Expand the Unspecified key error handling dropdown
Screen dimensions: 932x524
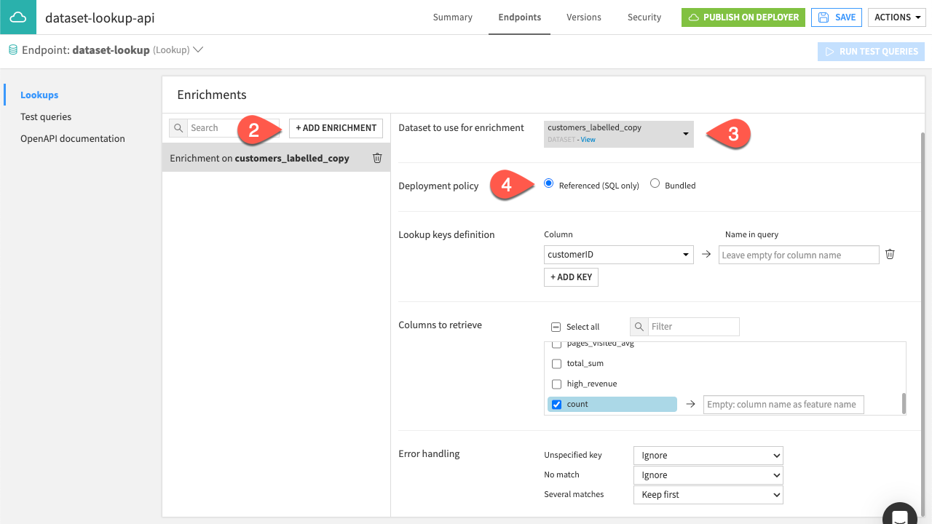coord(707,455)
